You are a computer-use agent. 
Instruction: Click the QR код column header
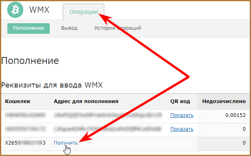coord(180,101)
